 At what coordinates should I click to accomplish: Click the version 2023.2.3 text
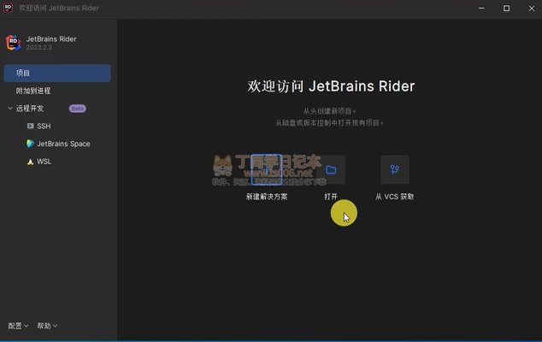tap(39, 48)
